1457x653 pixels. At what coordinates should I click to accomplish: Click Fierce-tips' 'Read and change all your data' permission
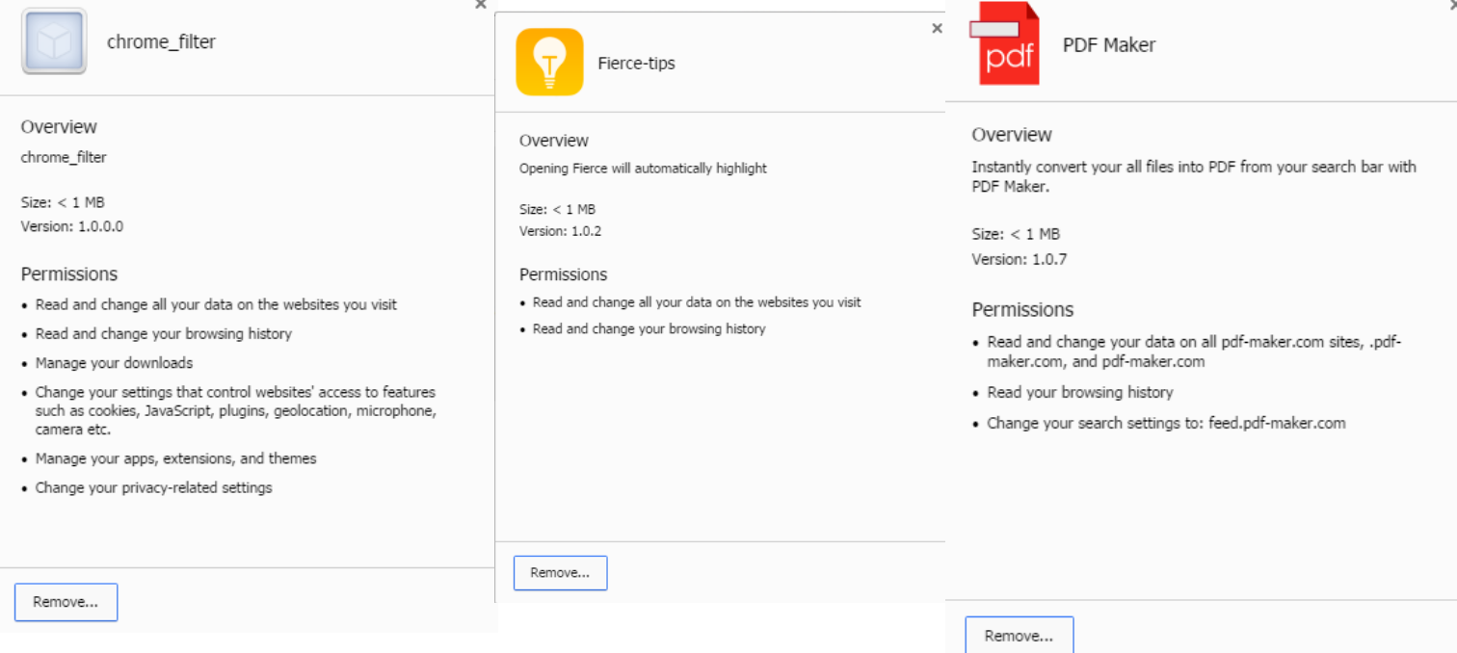pos(697,302)
